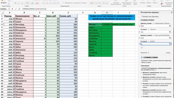Open Сортировка и фильтр
Viewport: 174px width, 98px height.
coord(169,2)
